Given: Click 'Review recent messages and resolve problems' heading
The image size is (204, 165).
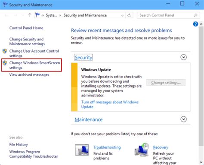Looking at the screenshot, I should click(x=121, y=31).
